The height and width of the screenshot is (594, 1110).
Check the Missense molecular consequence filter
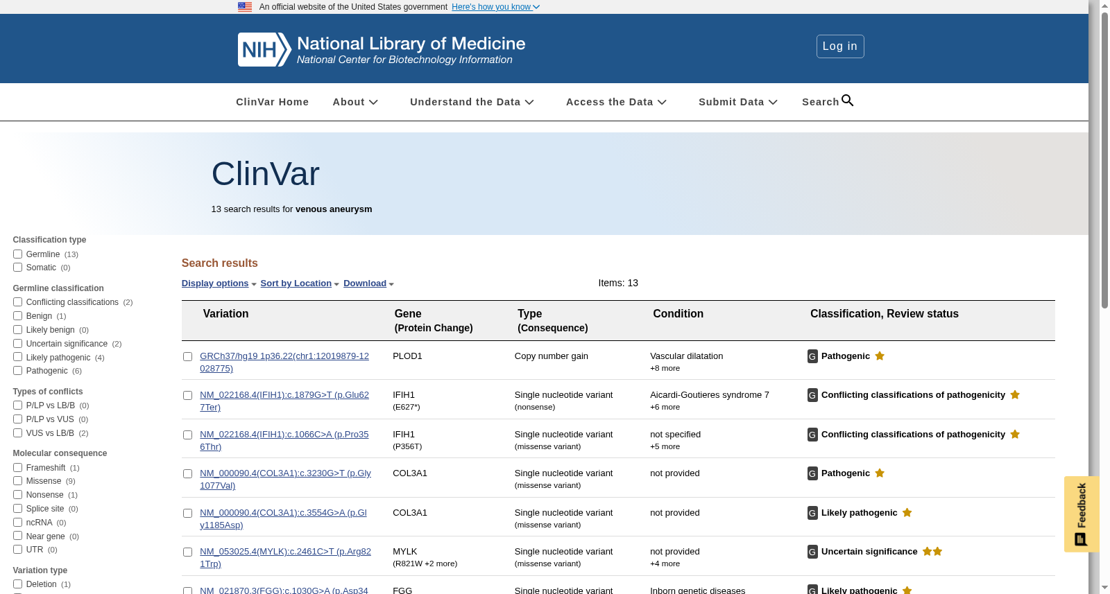point(17,481)
